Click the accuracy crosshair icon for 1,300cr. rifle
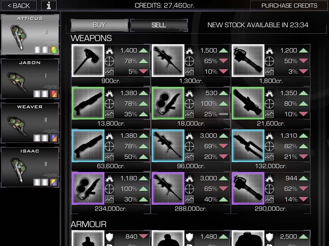 (x=189, y=61)
